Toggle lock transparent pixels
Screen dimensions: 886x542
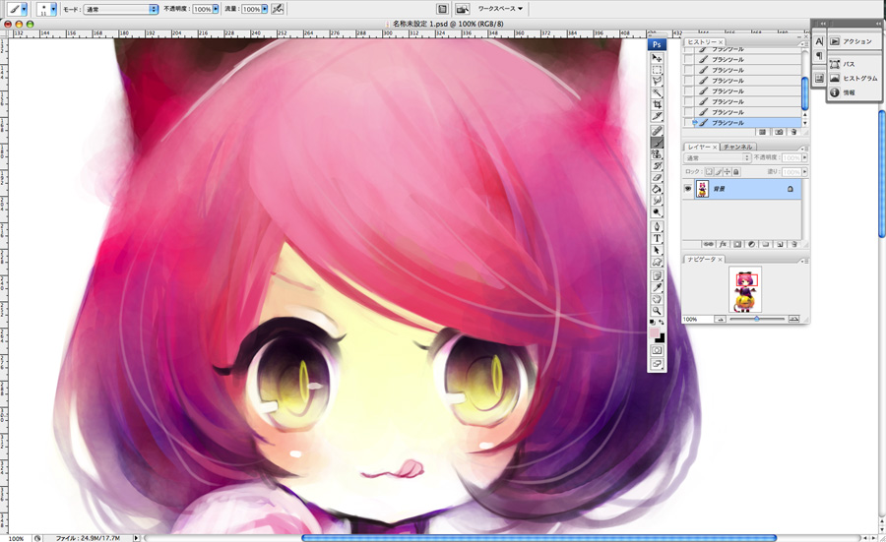[x=709, y=171]
